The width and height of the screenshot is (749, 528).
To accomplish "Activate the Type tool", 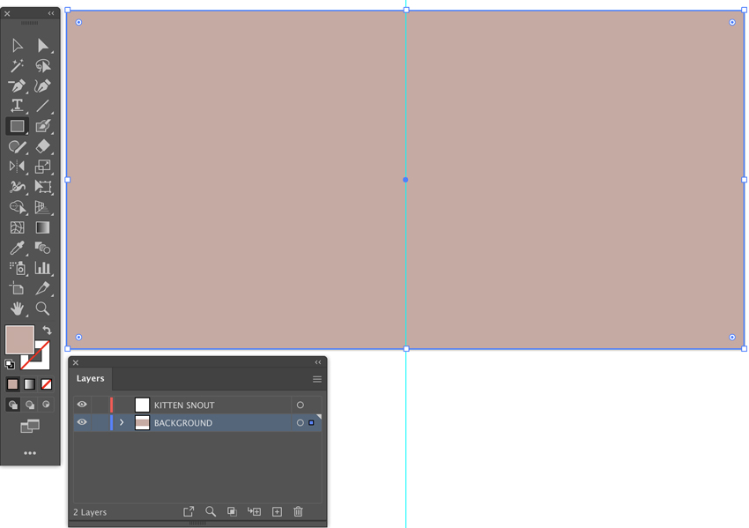I will 18,106.
